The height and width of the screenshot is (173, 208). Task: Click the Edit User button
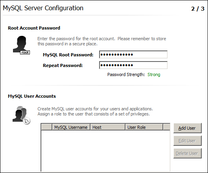[188, 141]
